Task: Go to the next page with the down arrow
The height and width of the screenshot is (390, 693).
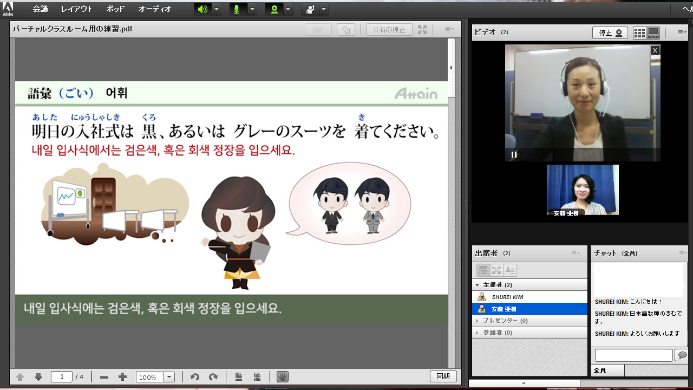Action: point(38,377)
